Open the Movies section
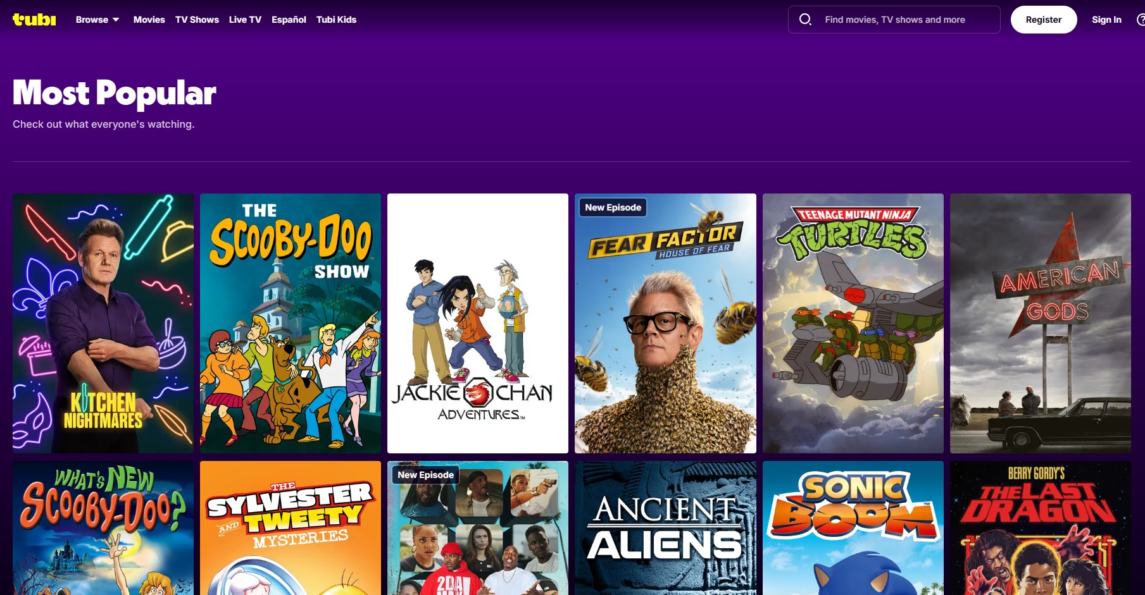Viewport: 1145px width, 595px height. [x=149, y=20]
